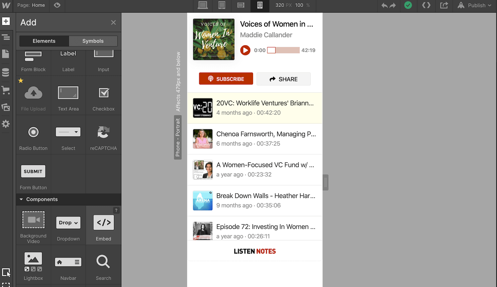Click the Voices of Women in Venture cover
497x287 pixels.
214,39
